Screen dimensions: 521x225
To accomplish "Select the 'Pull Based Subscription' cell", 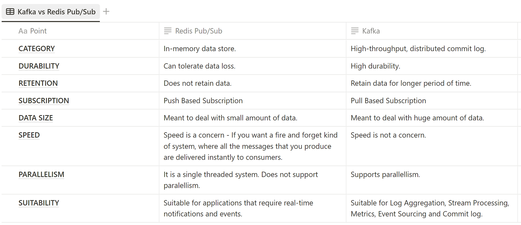I will (432, 101).
